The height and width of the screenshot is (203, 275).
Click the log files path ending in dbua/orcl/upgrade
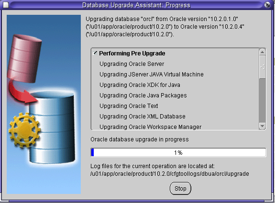coord(170,174)
